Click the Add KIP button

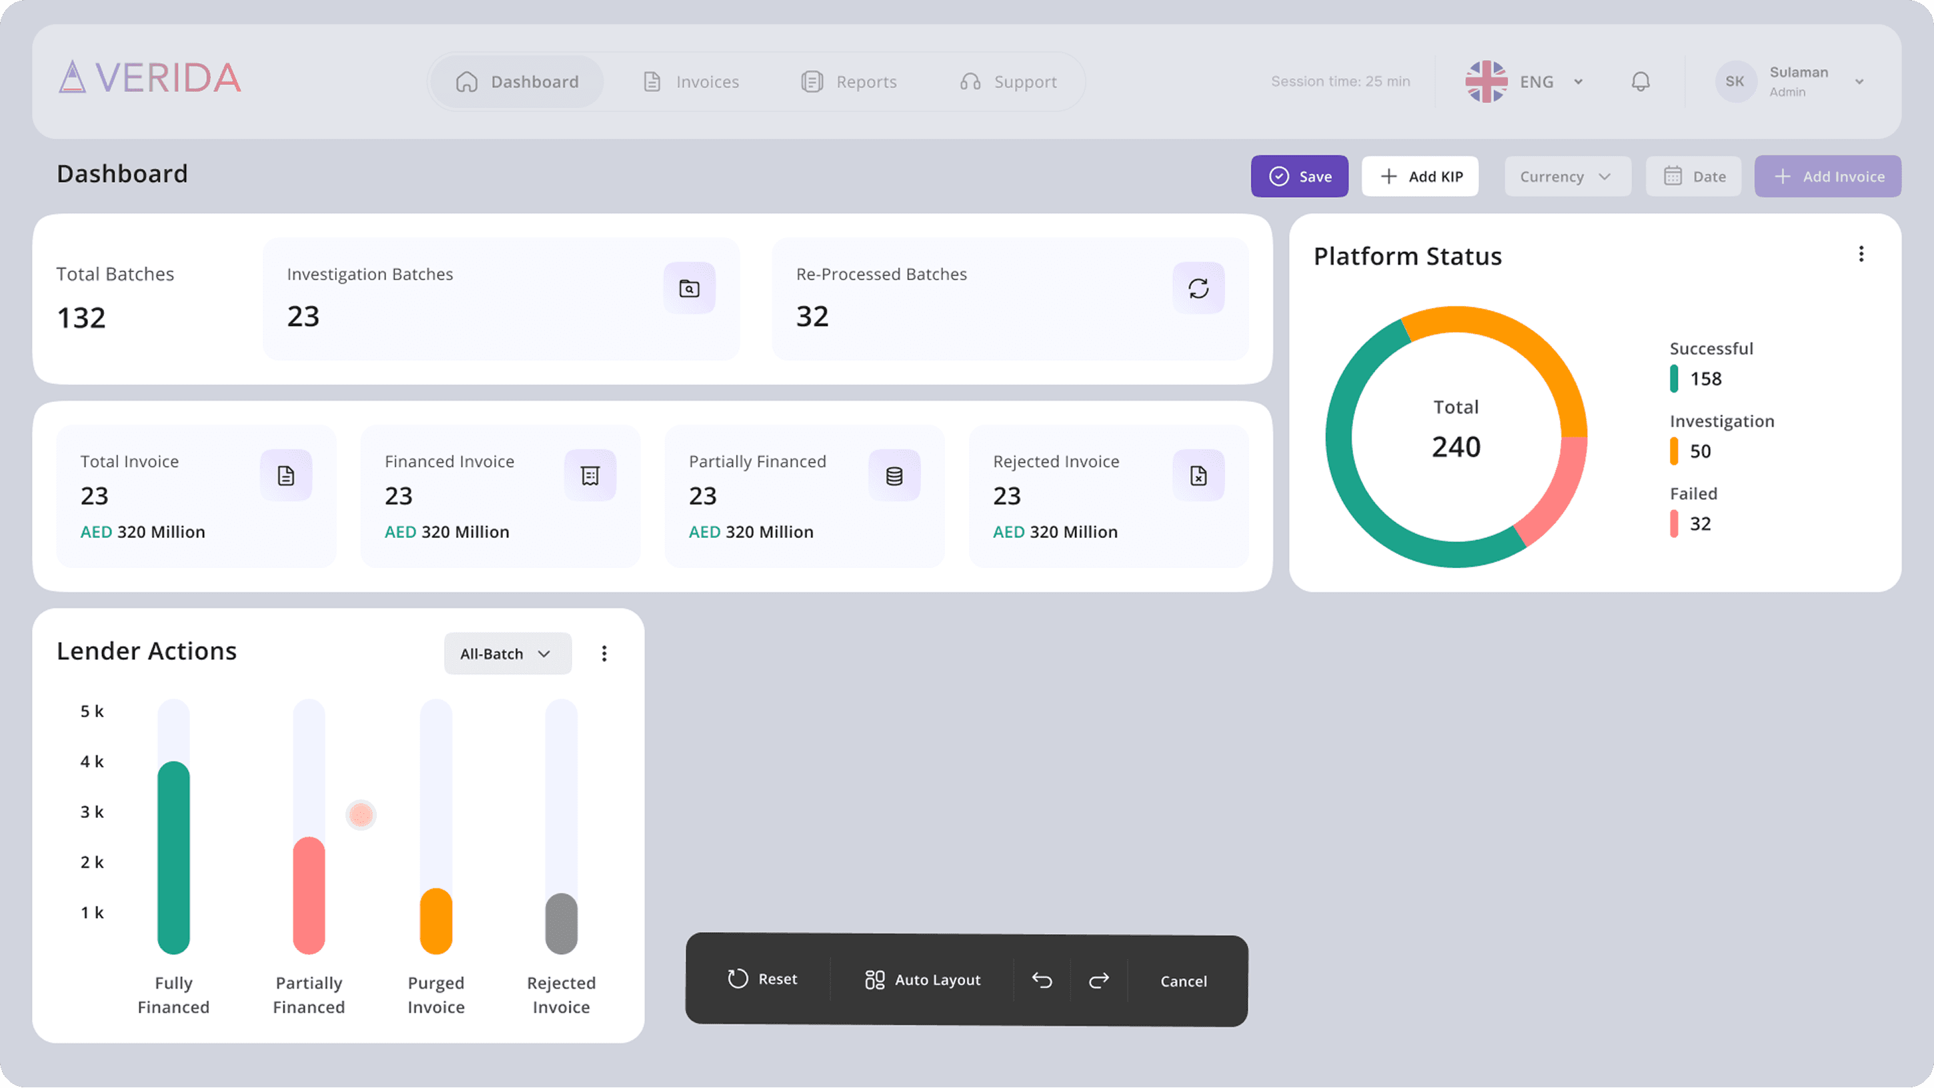click(x=1420, y=177)
